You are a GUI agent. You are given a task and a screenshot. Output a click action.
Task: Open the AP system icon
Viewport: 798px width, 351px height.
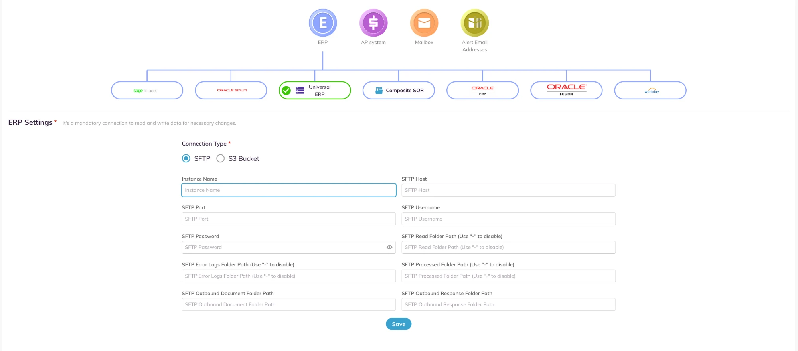(373, 23)
